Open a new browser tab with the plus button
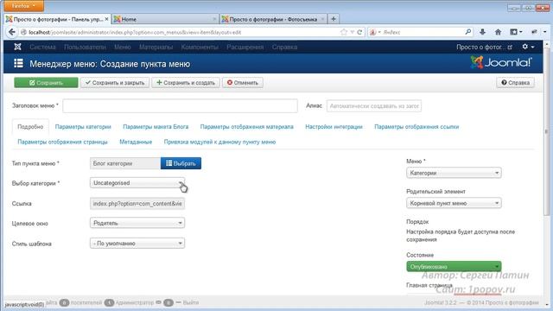Viewport: 553px width, 311px height. pos(334,19)
